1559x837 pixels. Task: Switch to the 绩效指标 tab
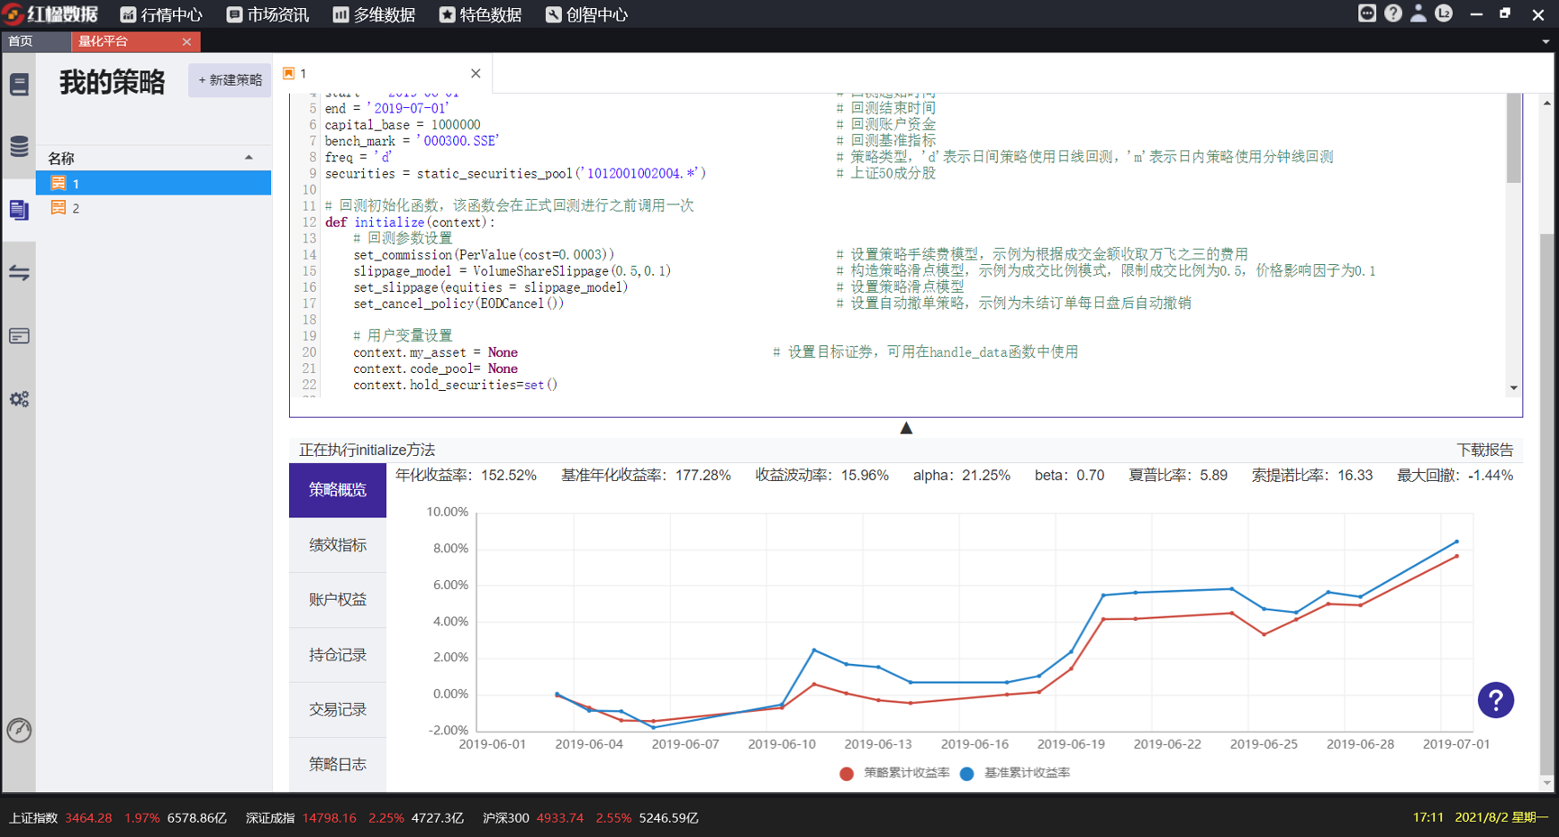click(338, 545)
